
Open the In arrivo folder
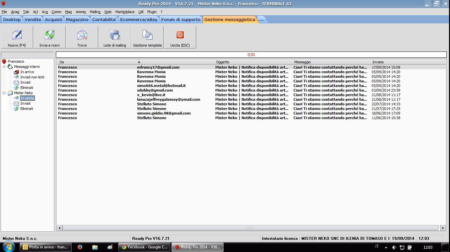click(27, 72)
